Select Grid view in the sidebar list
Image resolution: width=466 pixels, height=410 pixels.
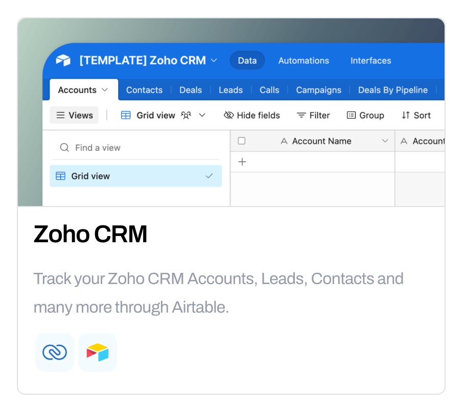136,176
